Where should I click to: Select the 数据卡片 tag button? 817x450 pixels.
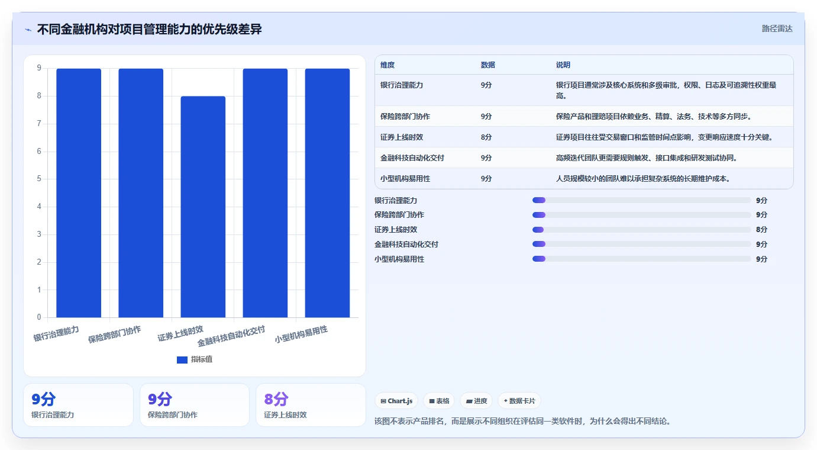click(519, 401)
